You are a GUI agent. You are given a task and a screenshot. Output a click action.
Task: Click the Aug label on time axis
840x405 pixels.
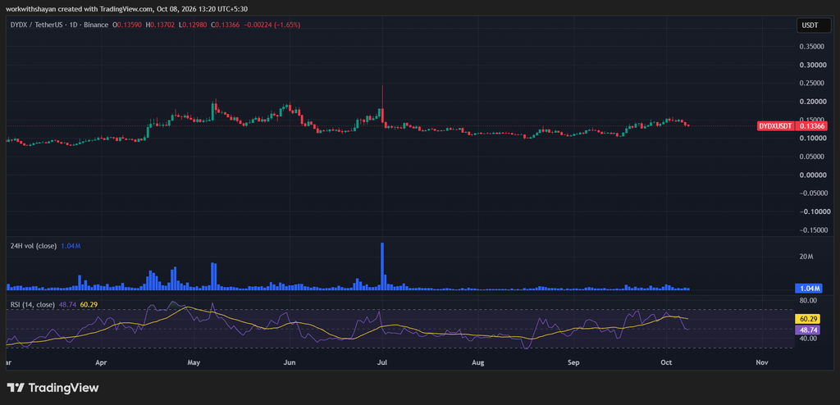coord(478,362)
